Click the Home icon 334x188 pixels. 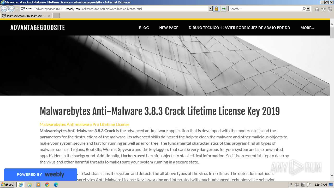pyautogui.click(x=317, y=9)
